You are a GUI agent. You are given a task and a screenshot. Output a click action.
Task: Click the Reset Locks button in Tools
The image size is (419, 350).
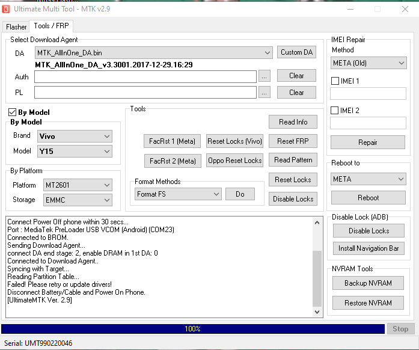[x=293, y=179]
